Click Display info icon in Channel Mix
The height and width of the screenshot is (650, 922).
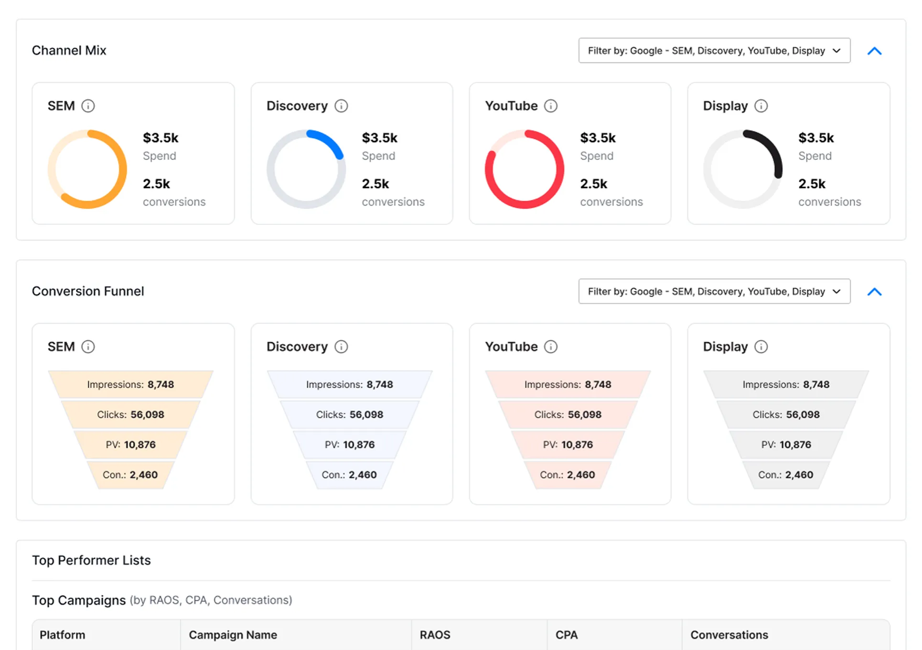coord(761,106)
